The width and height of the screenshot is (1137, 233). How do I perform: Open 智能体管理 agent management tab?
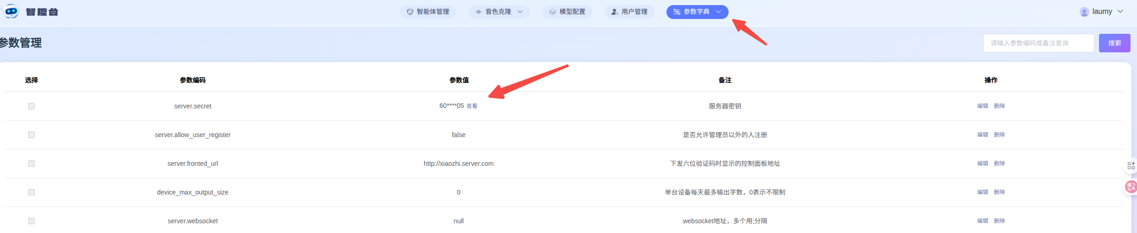[428, 12]
